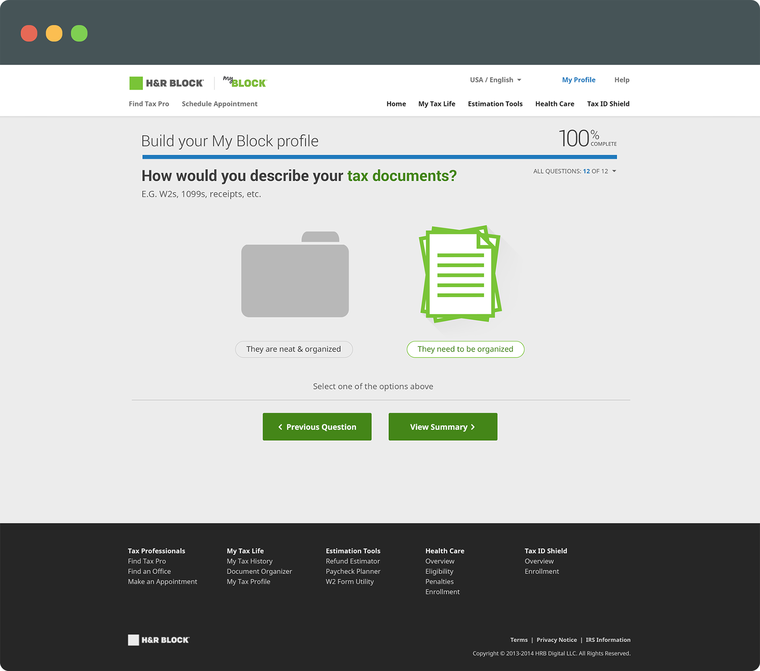Image resolution: width=760 pixels, height=671 pixels.
Task: Click the blue profile progress bar
Action: coord(379,157)
